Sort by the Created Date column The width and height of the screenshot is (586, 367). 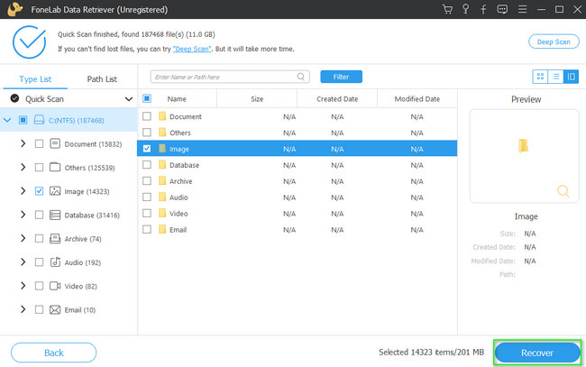pos(337,99)
